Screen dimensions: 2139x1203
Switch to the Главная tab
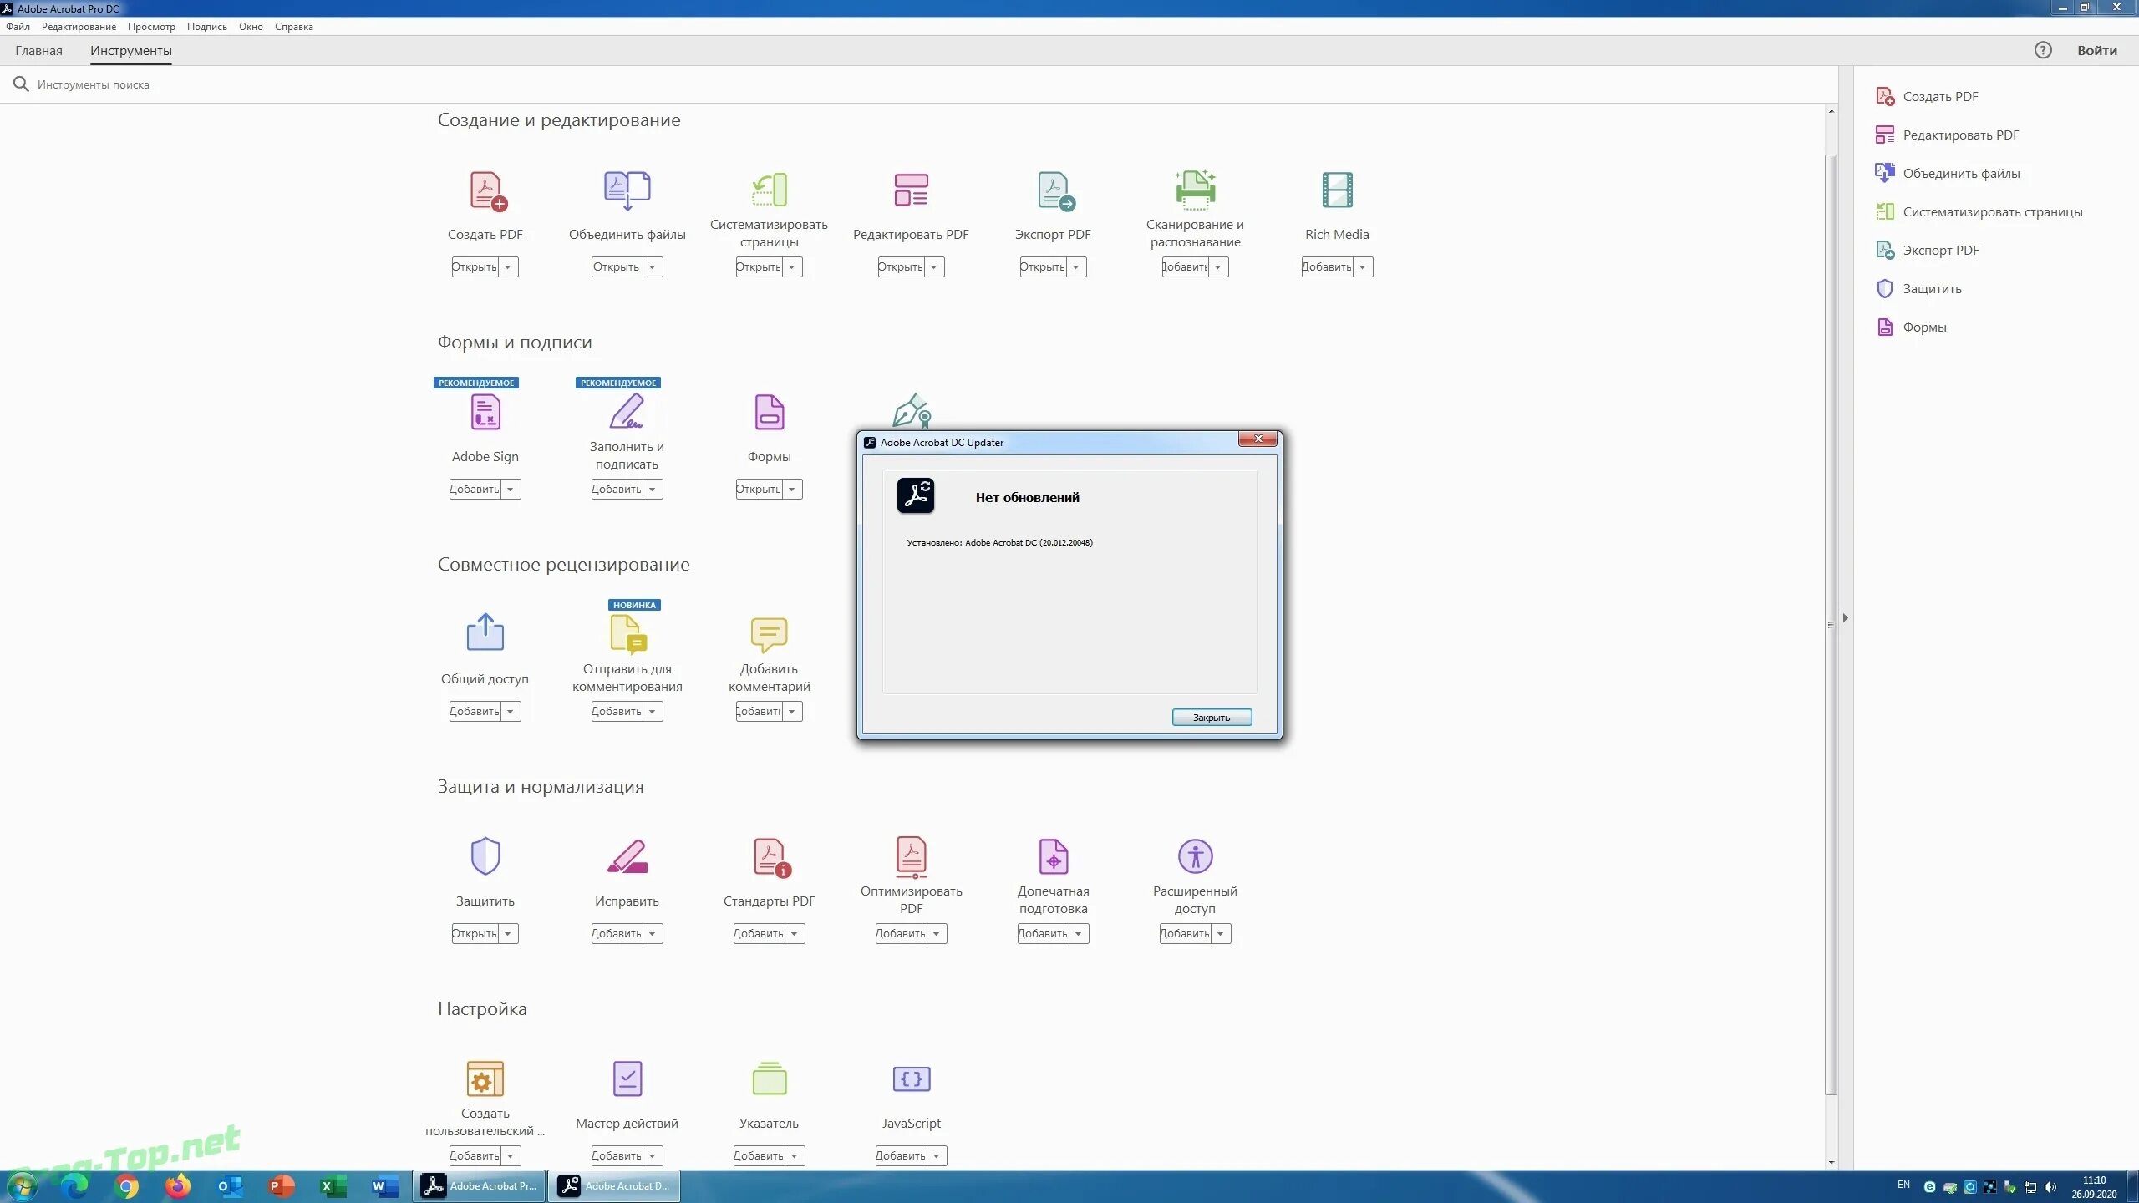click(38, 51)
